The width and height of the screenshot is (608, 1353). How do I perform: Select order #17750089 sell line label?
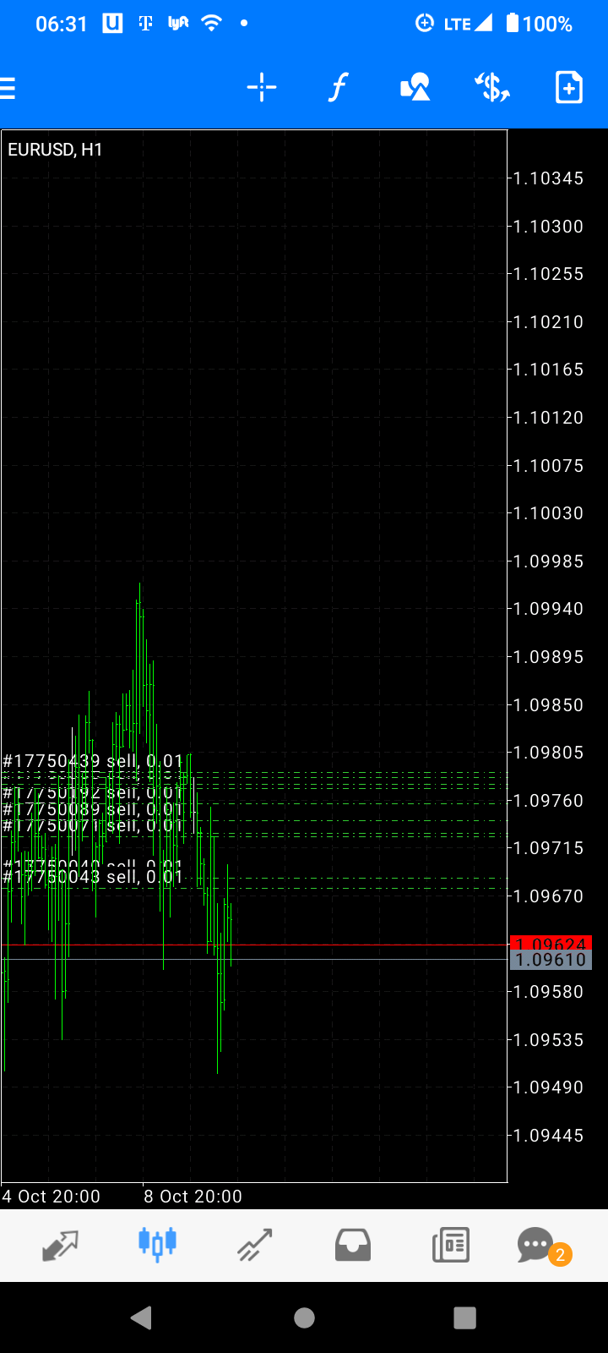click(x=93, y=809)
